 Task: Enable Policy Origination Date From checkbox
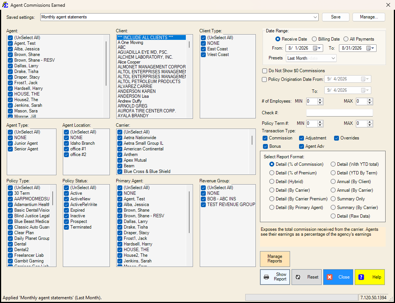264,80
